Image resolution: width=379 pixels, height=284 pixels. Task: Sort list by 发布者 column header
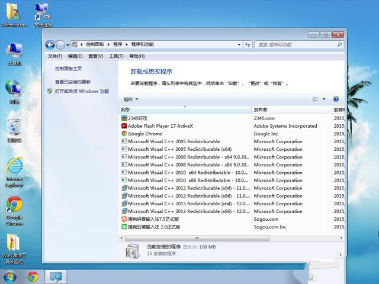pyautogui.click(x=261, y=109)
